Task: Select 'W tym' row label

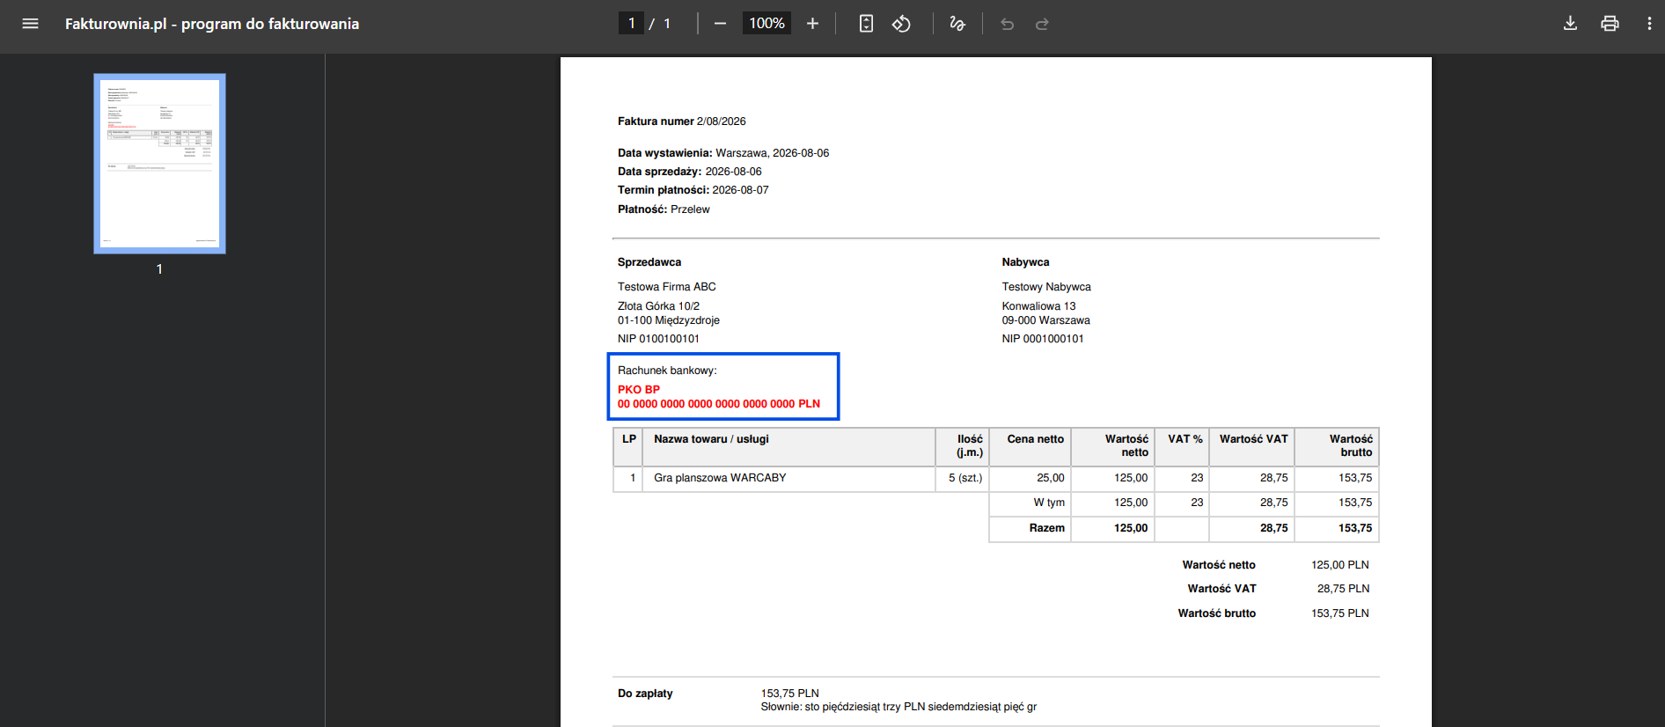Action: [1049, 503]
